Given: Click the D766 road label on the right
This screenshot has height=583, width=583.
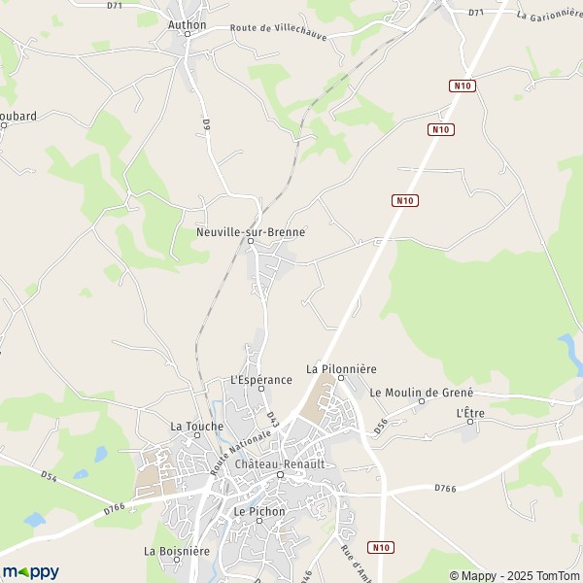Looking at the screenshot, I should [x=445, y=488].
